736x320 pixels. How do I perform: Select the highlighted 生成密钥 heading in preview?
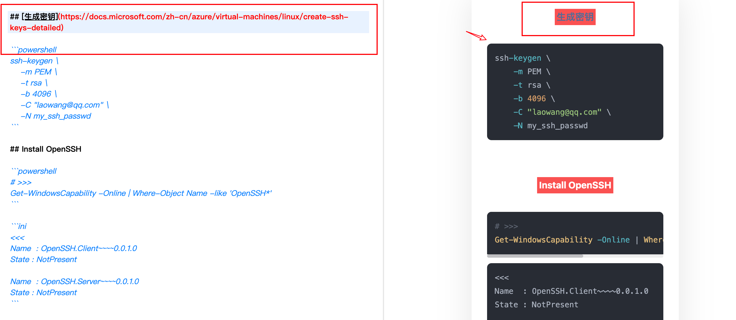[x=575, y=17]
